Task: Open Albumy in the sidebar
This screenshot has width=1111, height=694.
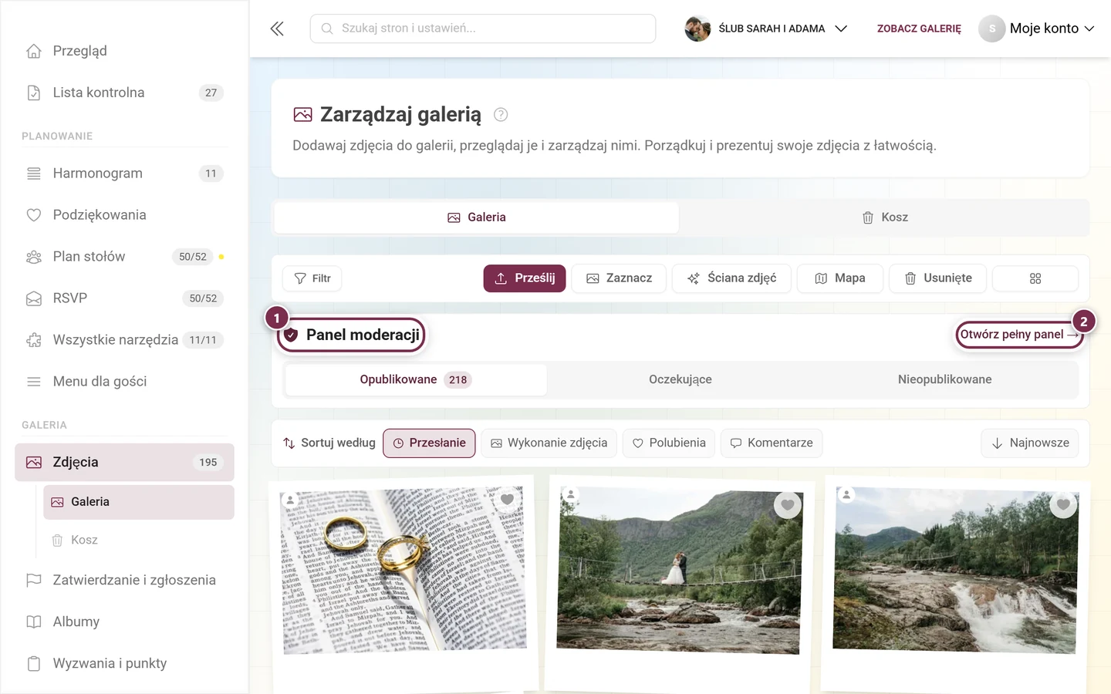Action: pyautogui.click(x=124, y=622)
